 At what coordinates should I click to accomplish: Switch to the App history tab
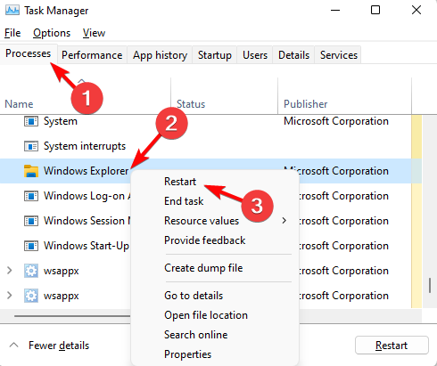[x=160, y=55]
